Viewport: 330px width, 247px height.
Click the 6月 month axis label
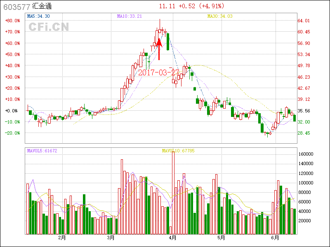(x=275, y=238)
